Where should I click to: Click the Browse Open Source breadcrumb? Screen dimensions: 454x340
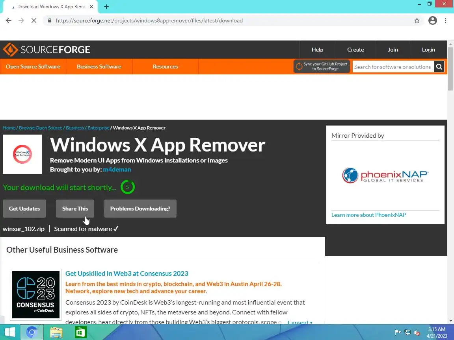(41, 128)
